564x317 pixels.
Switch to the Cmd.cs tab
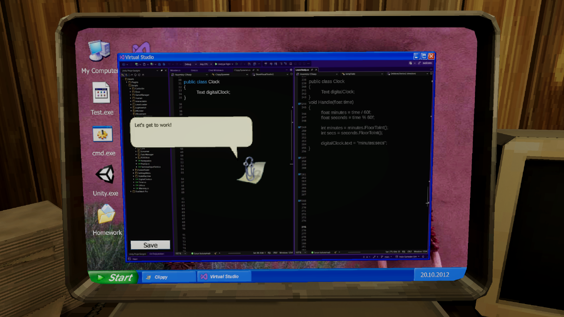point(194,70)
